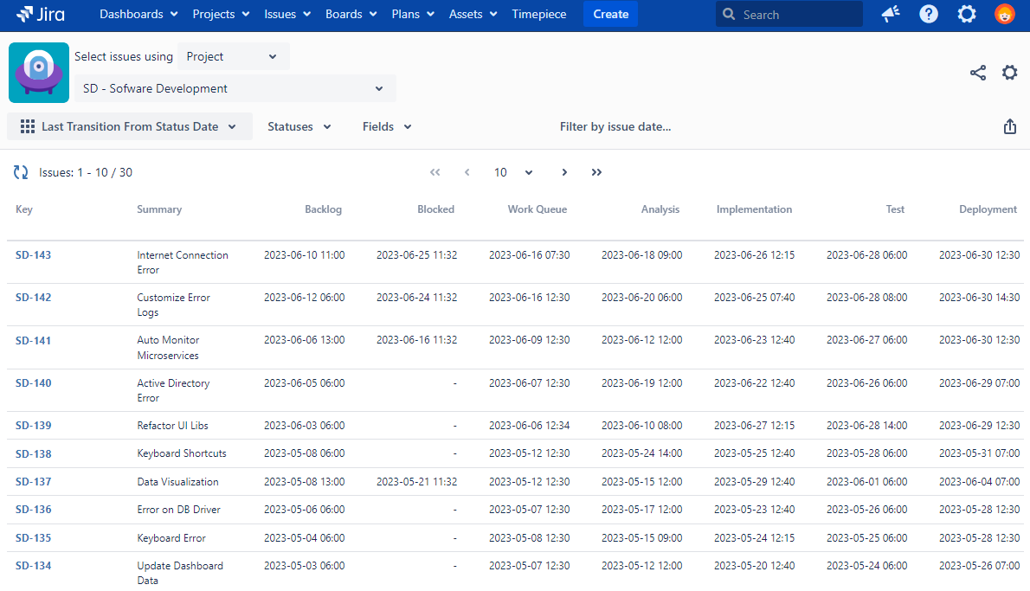1030x591 pixels.
Task: Open Jira administration gear in top bar
Action: (x=967, y=14)
